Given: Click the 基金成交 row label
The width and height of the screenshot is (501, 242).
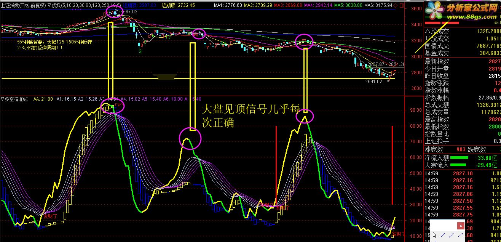Looking at the screenshot, I should 437,53.
